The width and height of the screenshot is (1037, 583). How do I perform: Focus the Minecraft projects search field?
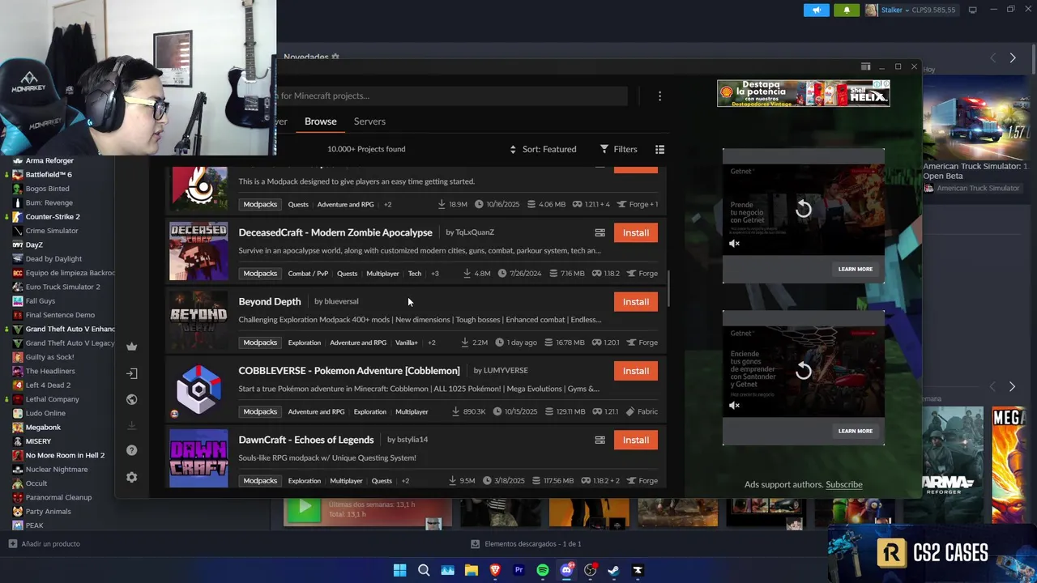point(451,96)
